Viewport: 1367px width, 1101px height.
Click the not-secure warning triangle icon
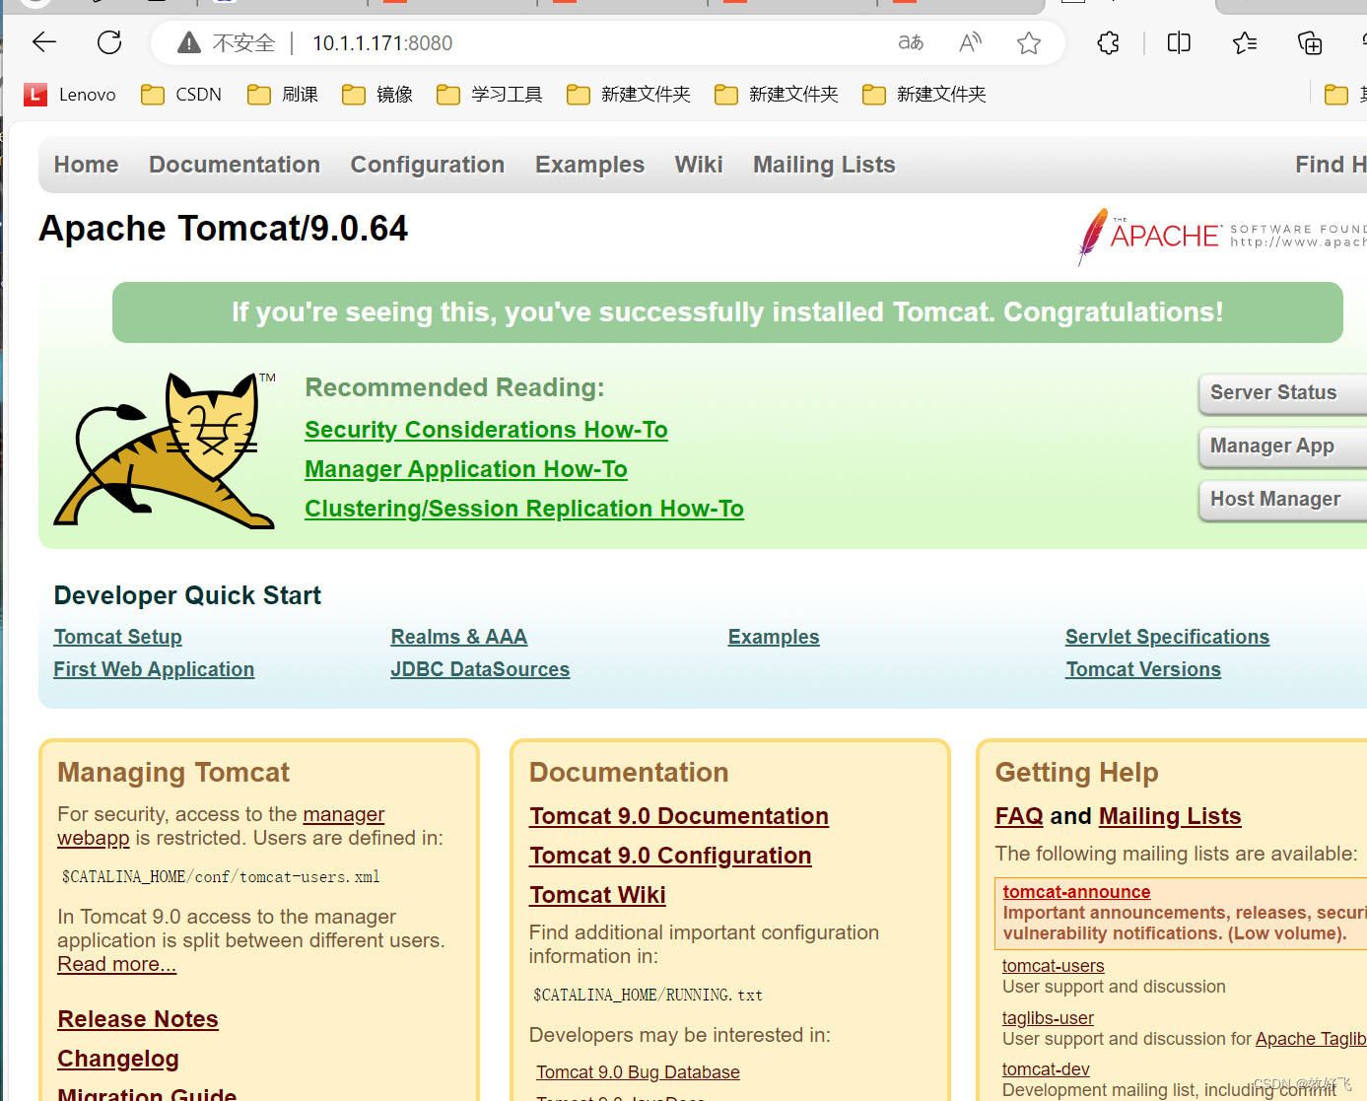tap(188, 42)
